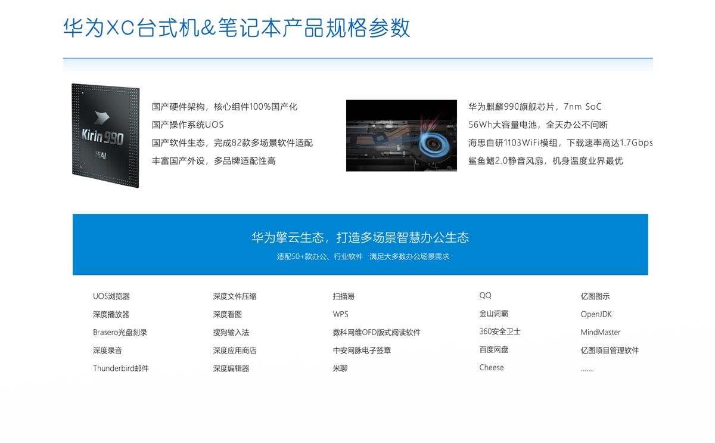This screenshot has height=443, width=715.
Task: Select the UOS浏览器 software entry
Action: [111, 296]
